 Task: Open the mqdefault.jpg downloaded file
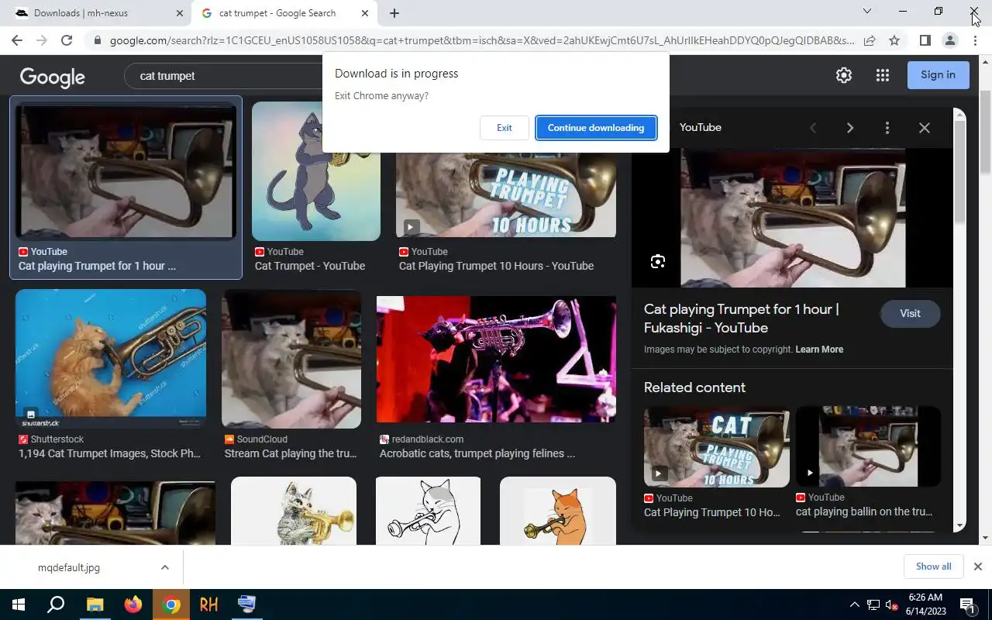click(x=69, y=567)
